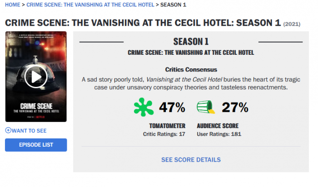Open the Crime Scene series breadcrumb link
318x187 pixels.
pos(89,5)
